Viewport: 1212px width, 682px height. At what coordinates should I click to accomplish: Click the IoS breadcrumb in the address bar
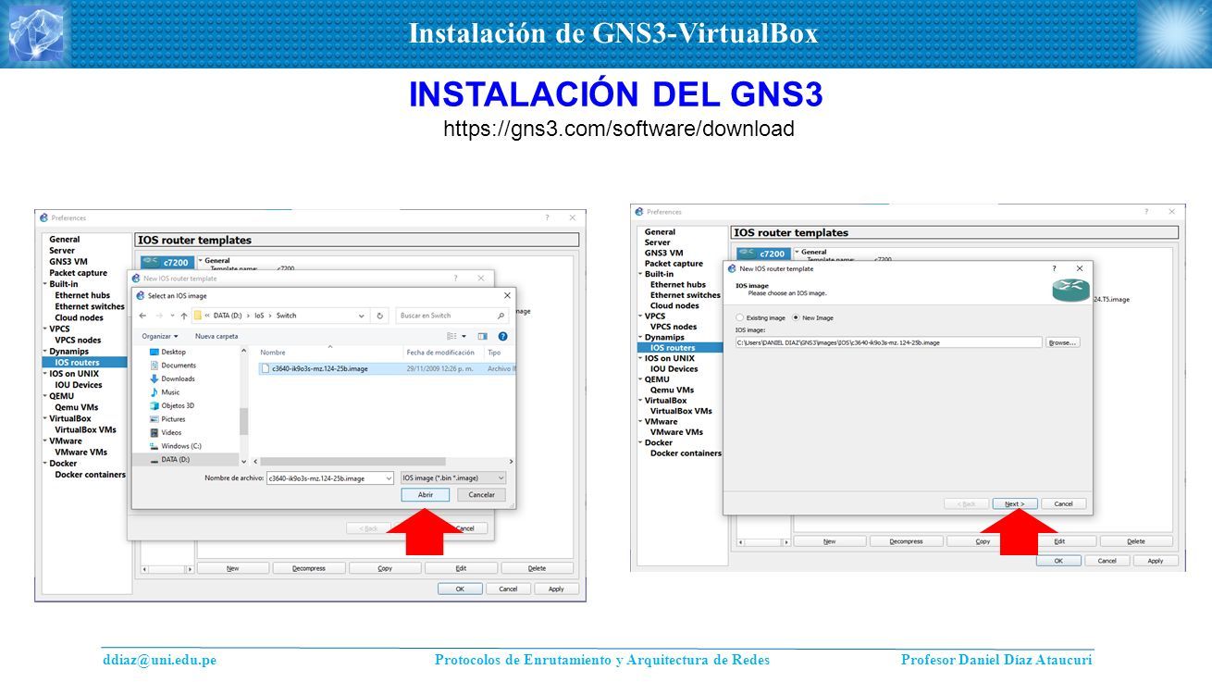pos(260,316)
